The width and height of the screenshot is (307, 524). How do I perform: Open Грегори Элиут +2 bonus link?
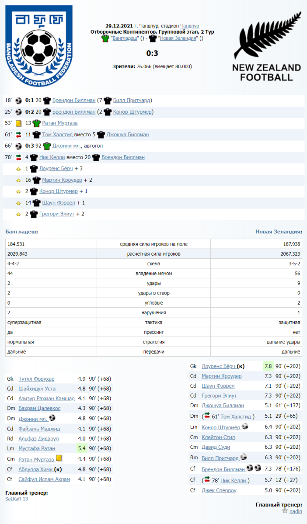pyautogui.click(x=57, y=214)
